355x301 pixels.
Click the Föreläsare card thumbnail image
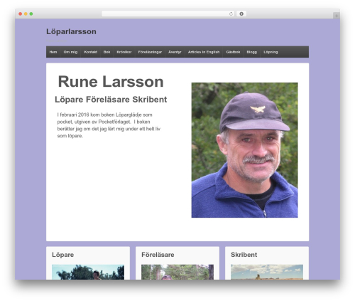tap(177, 272)
